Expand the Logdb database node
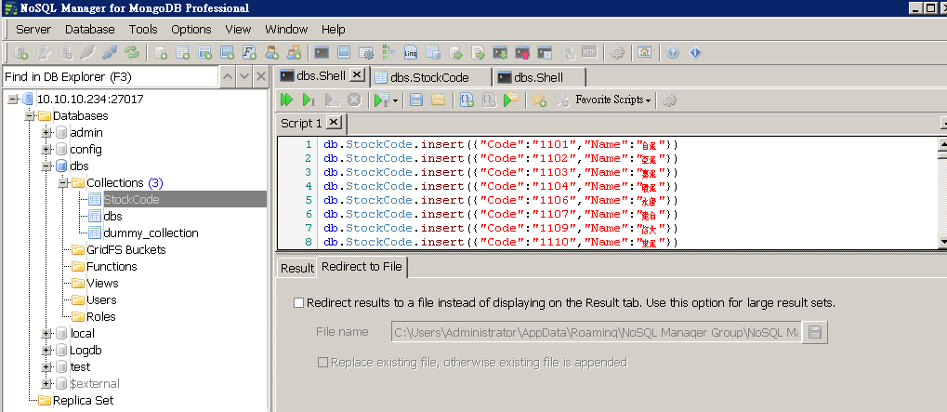This screenshot has width=947, height=412. click(x=46, y=351)
